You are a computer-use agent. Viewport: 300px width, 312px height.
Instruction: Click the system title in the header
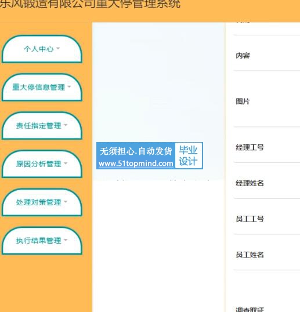(90, 4)
